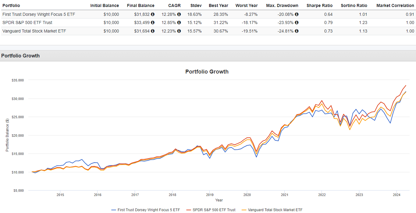Click info icon beside First Trust final balance $31,832

click(153, 14)
